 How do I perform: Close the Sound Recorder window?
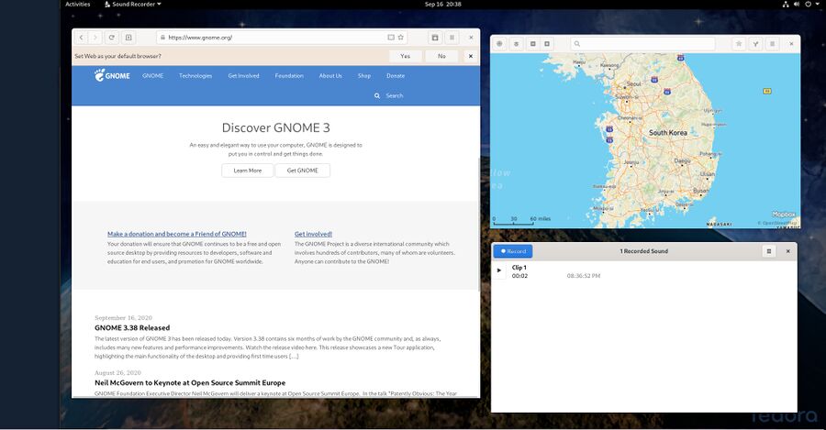(x=788, y=251)
